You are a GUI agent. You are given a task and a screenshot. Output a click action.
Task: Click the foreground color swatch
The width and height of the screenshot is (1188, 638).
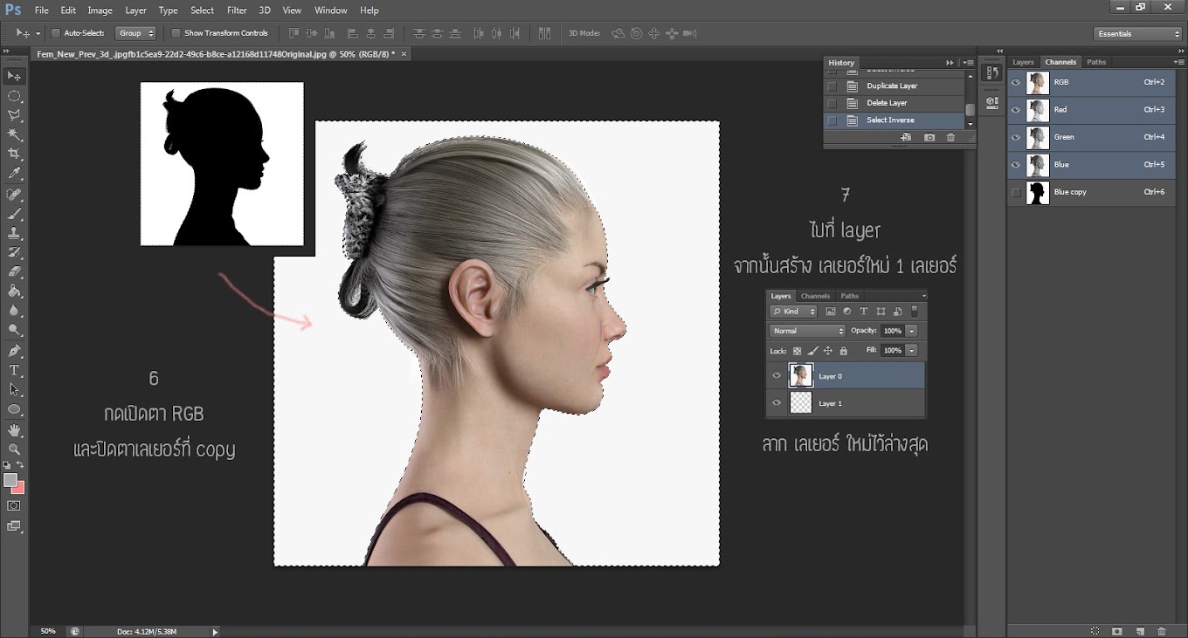click(x=10, y=480)
